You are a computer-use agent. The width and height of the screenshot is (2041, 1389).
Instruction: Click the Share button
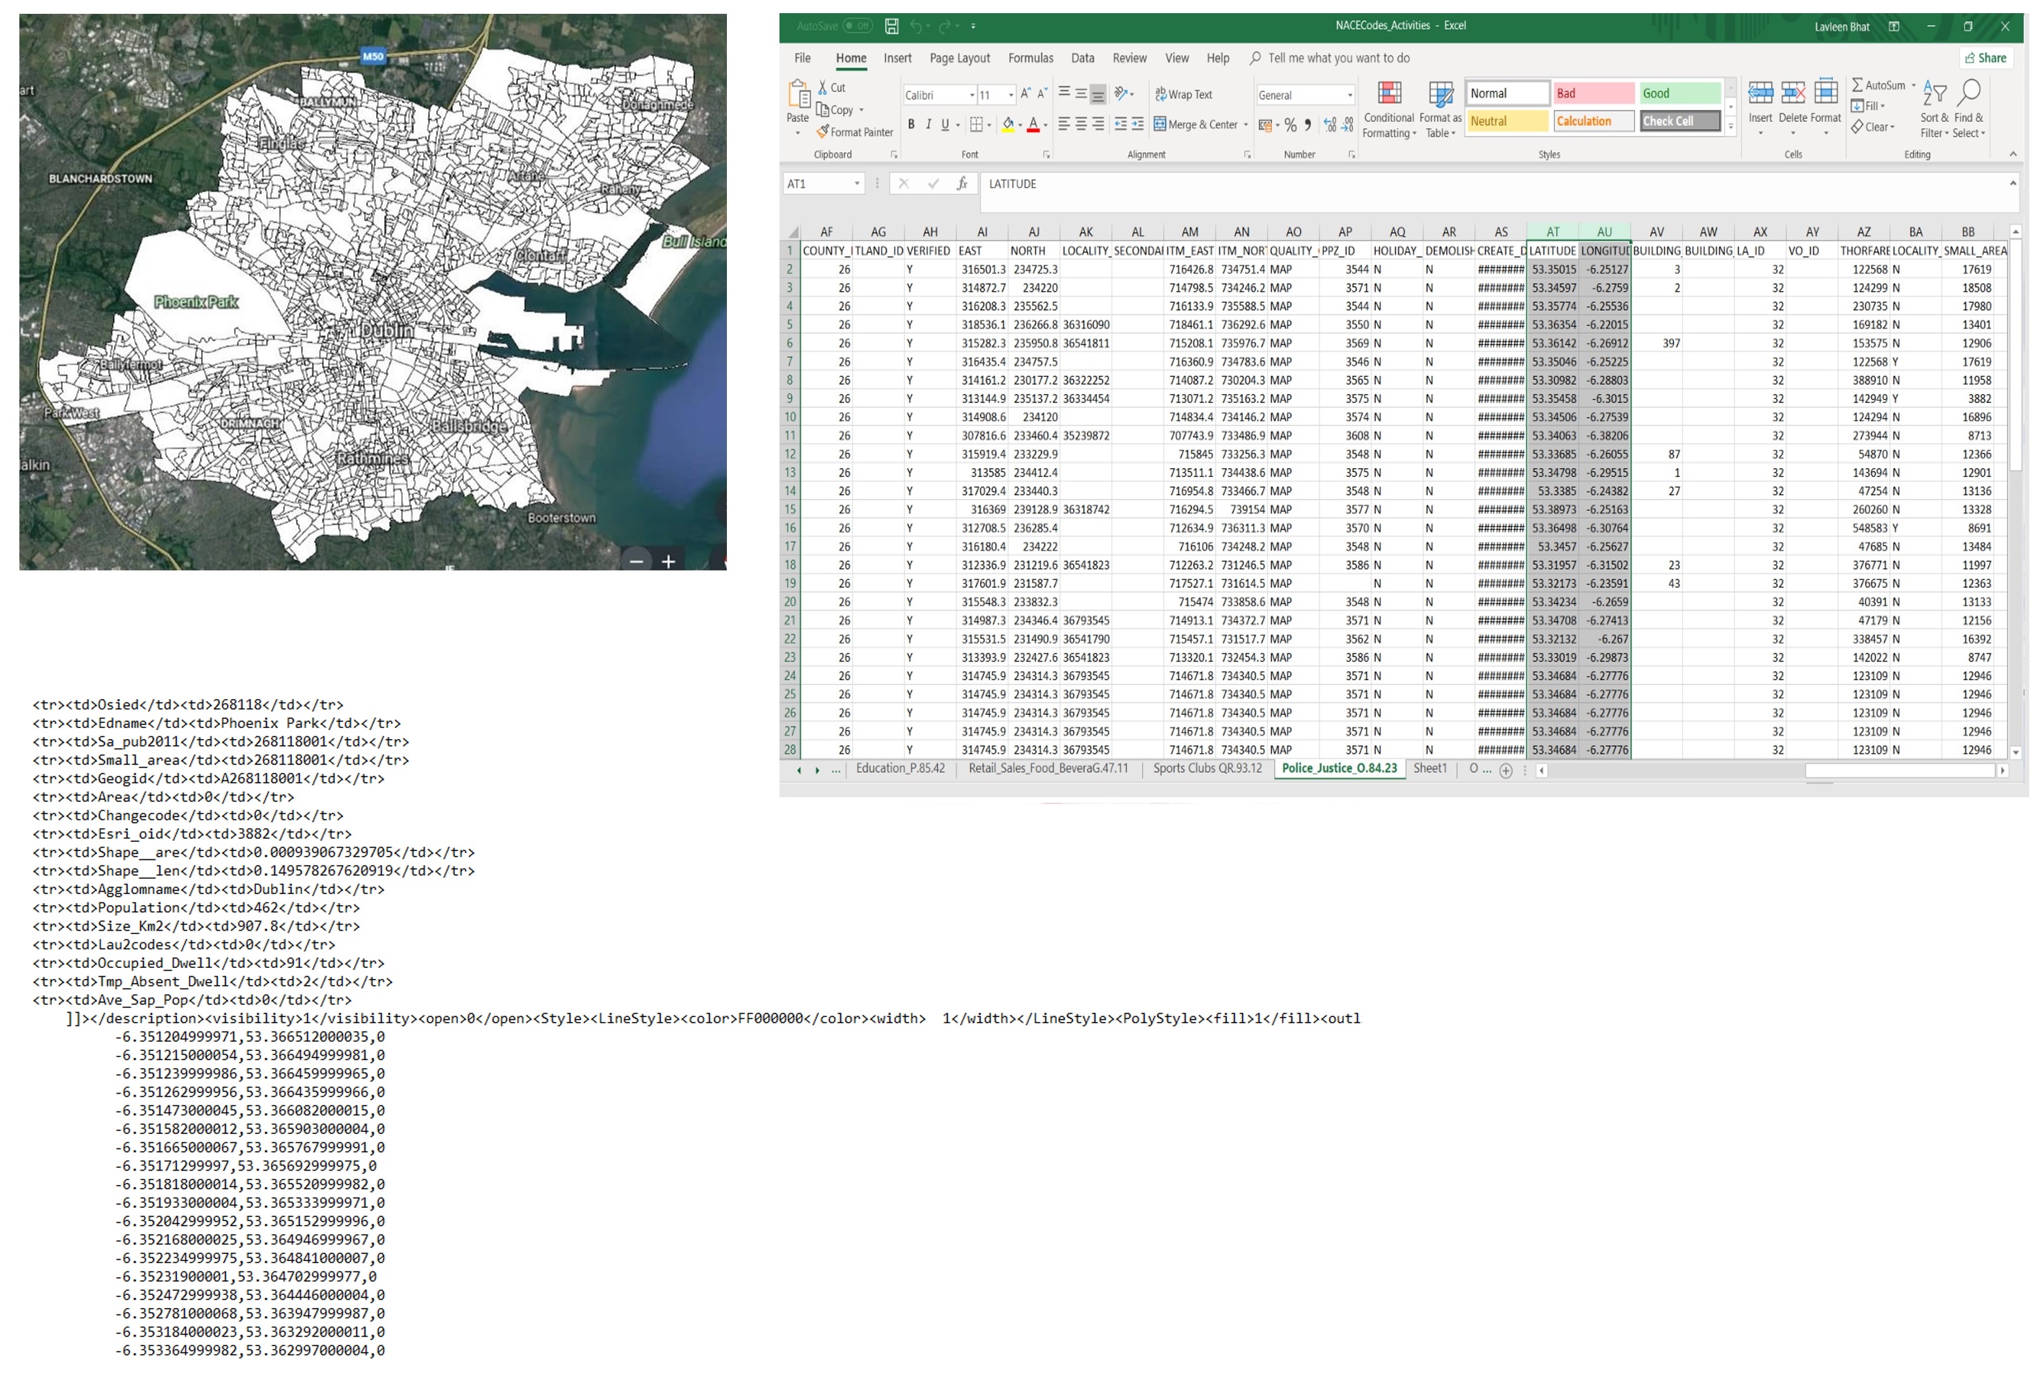point(1986,58)
